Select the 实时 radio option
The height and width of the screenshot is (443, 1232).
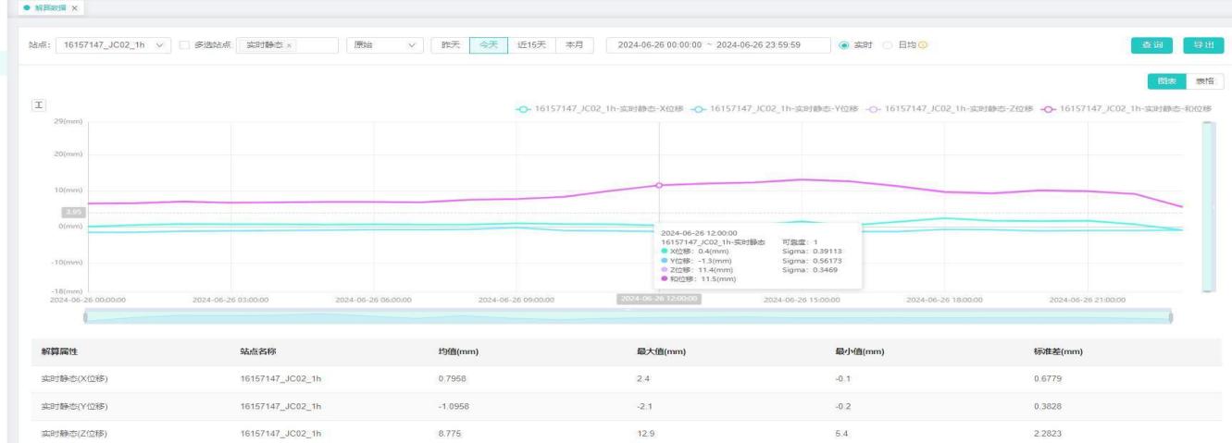coord(842,44)
